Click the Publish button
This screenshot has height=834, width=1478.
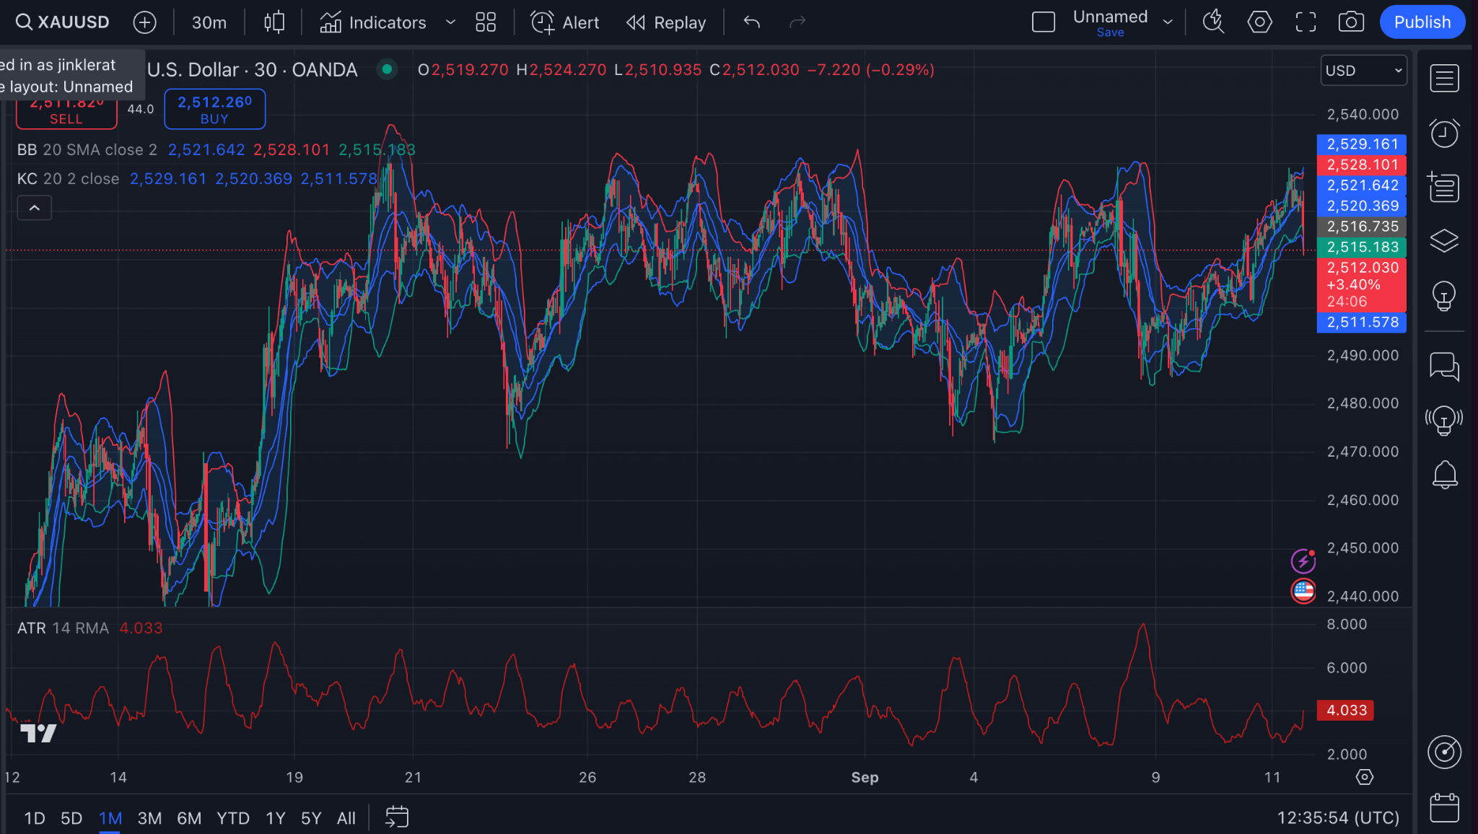coord(1422,22)
